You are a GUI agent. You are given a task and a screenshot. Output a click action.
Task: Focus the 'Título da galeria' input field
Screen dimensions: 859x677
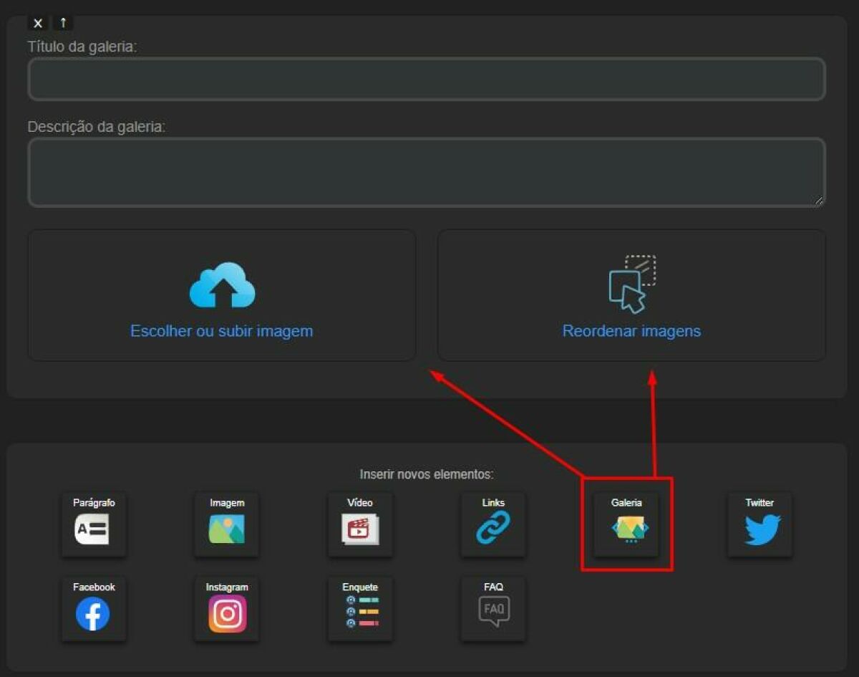tap(426, 79)
